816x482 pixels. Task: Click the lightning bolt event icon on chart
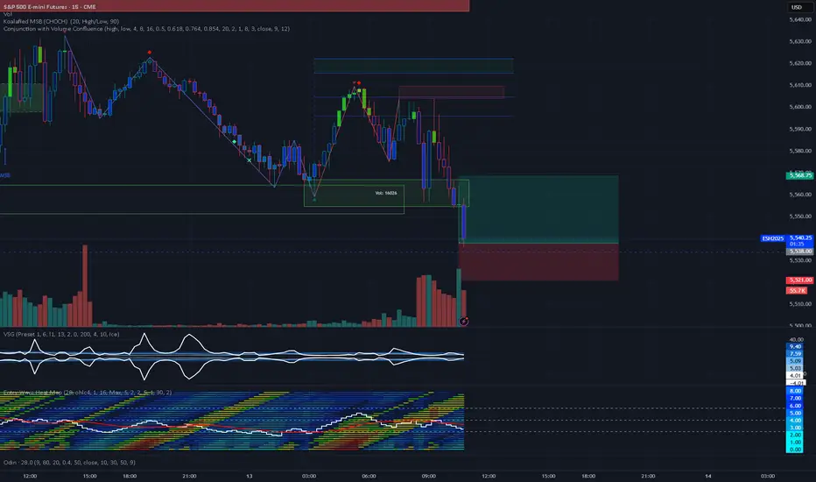coord(463,322)
